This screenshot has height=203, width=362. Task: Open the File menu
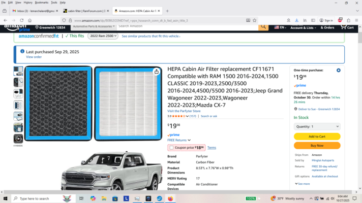[x=3, y=3]
